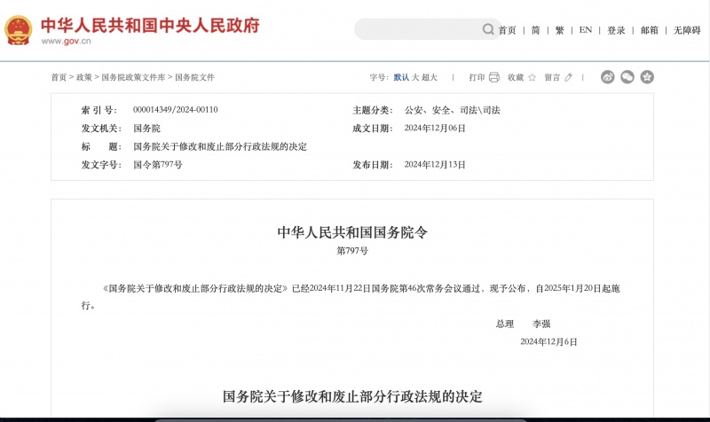Open 无障碍 accessibility mode
This screenshot has height=422, width=710.
(x=686, y=30)
